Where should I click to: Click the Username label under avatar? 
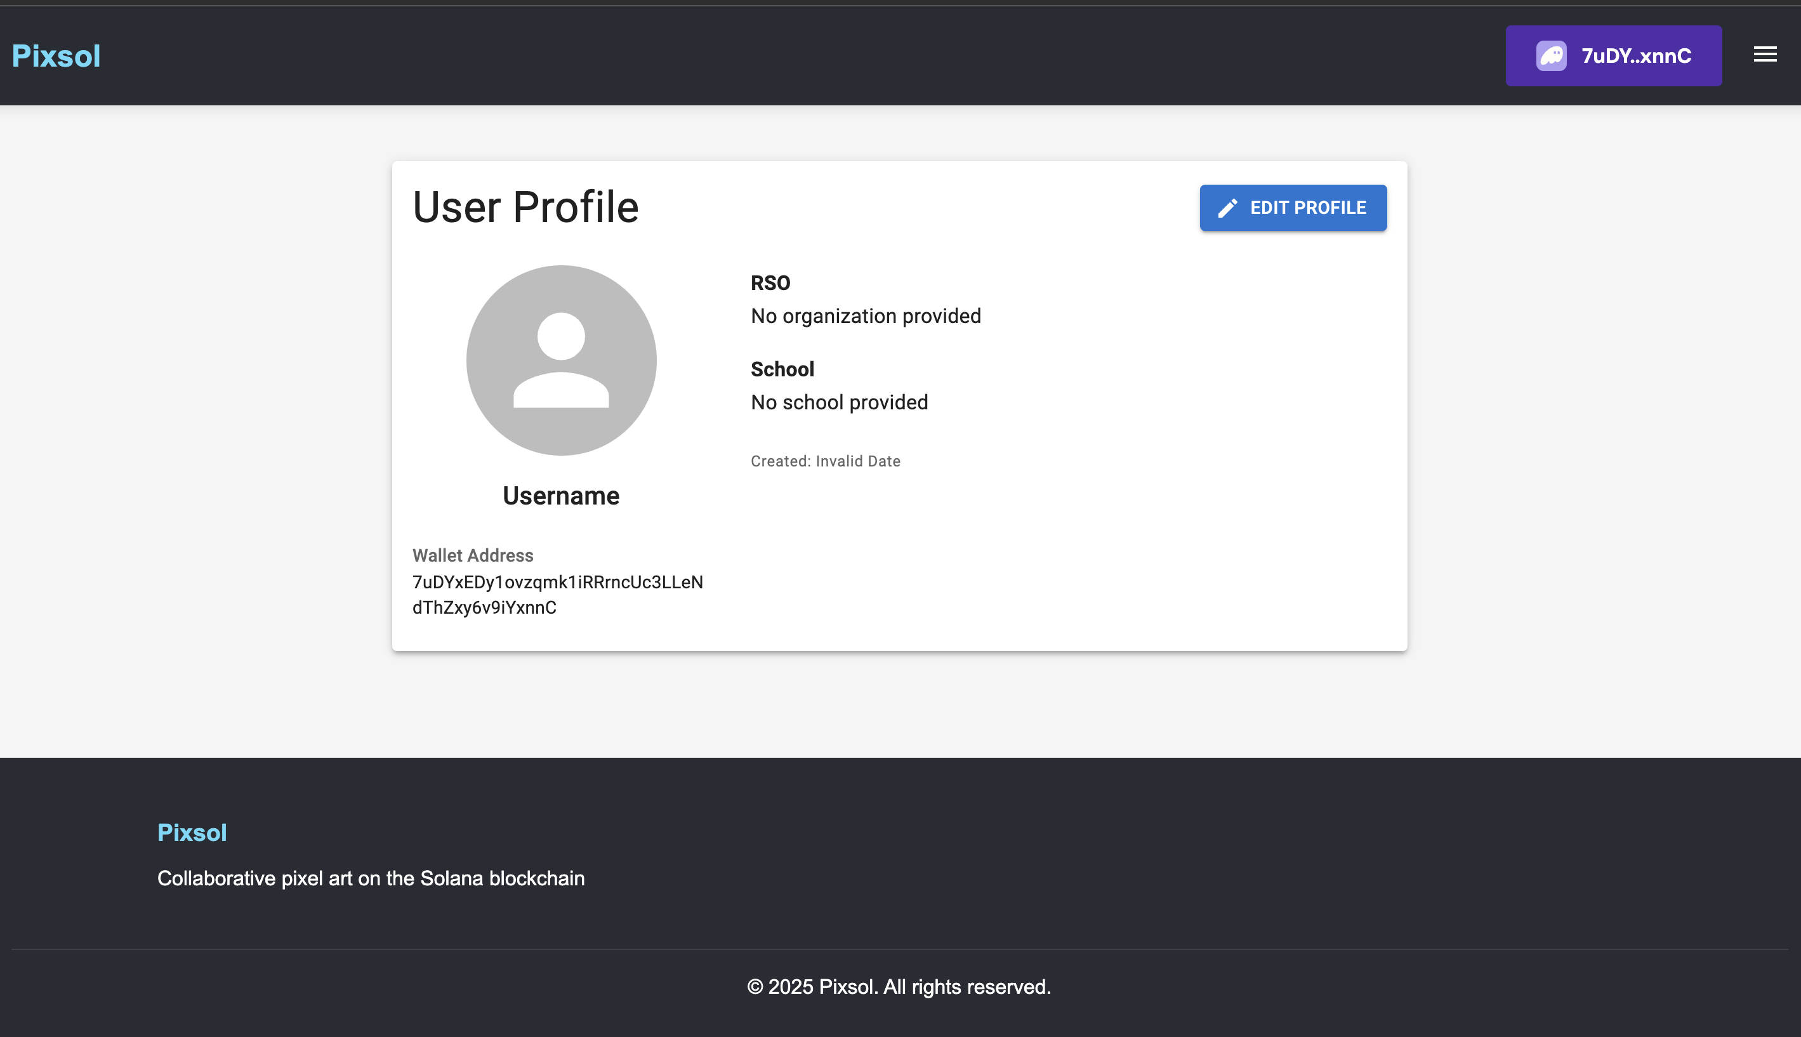click(560, 496)
